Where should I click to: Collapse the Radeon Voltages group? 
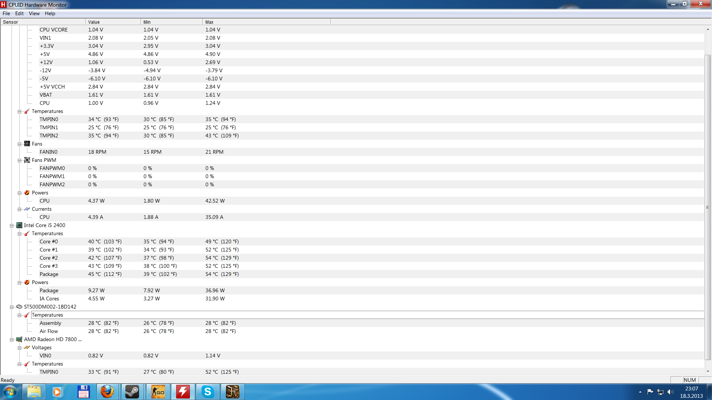coord(19,348)
